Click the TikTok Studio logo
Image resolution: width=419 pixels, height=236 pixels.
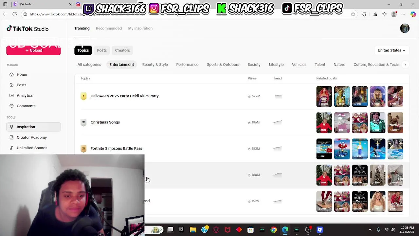(27, 29)
